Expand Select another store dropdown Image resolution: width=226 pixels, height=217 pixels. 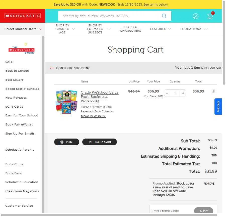[x=23, y=29]
